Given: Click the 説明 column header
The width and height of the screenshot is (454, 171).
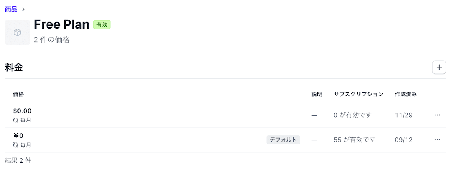Looking at the screenshot, I should click(317, 94).
